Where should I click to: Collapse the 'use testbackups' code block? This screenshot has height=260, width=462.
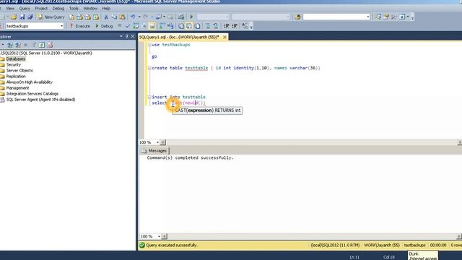pos(149,45)
